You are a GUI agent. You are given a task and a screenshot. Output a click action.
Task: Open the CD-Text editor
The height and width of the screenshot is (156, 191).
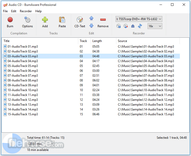coord(80,22)
